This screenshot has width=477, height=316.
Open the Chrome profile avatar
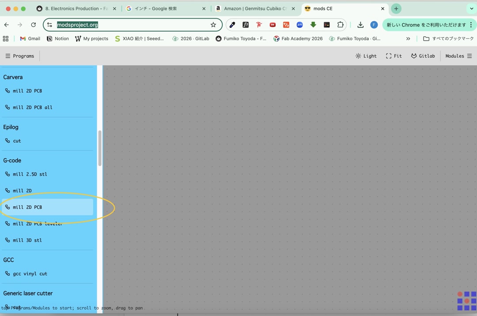[x=374, y=25]
